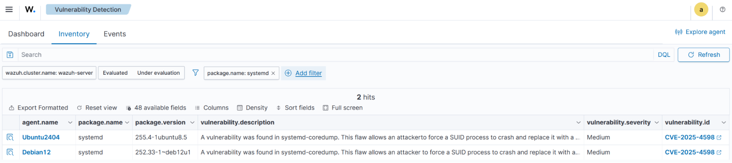Open the help icon in header
This screenshot has width=732, height=163.
(x=722, y=10)
